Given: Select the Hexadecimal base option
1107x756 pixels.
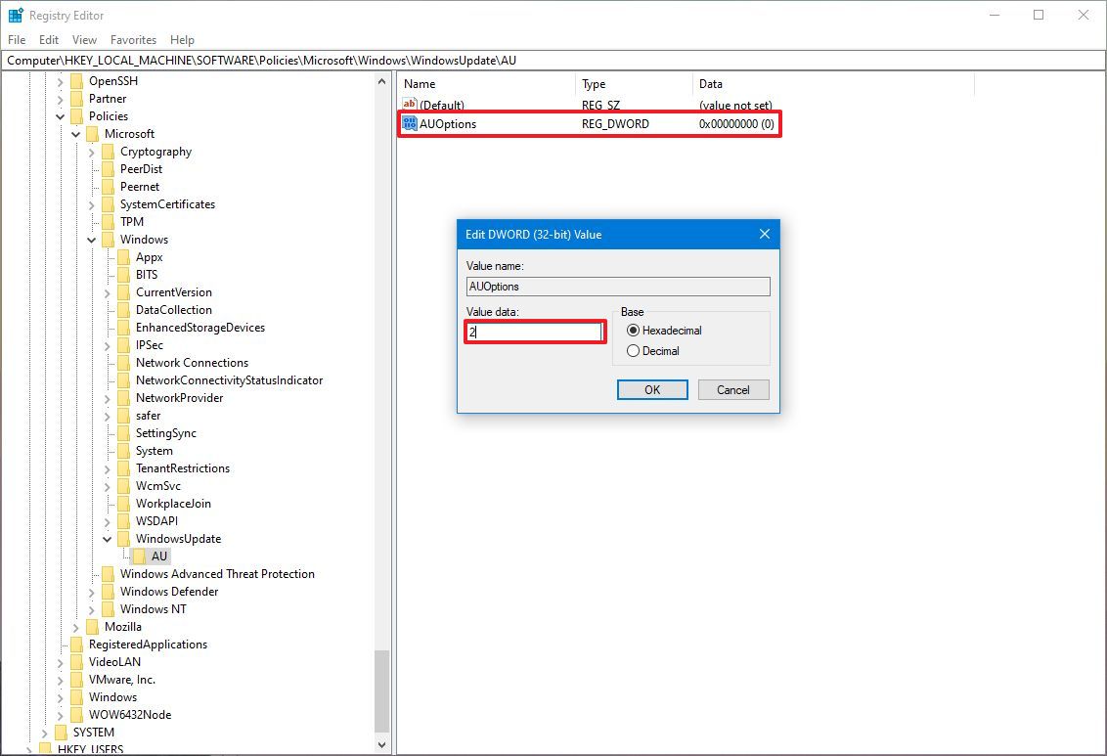Looking at the screenshot, I should [x=664, y=331].
